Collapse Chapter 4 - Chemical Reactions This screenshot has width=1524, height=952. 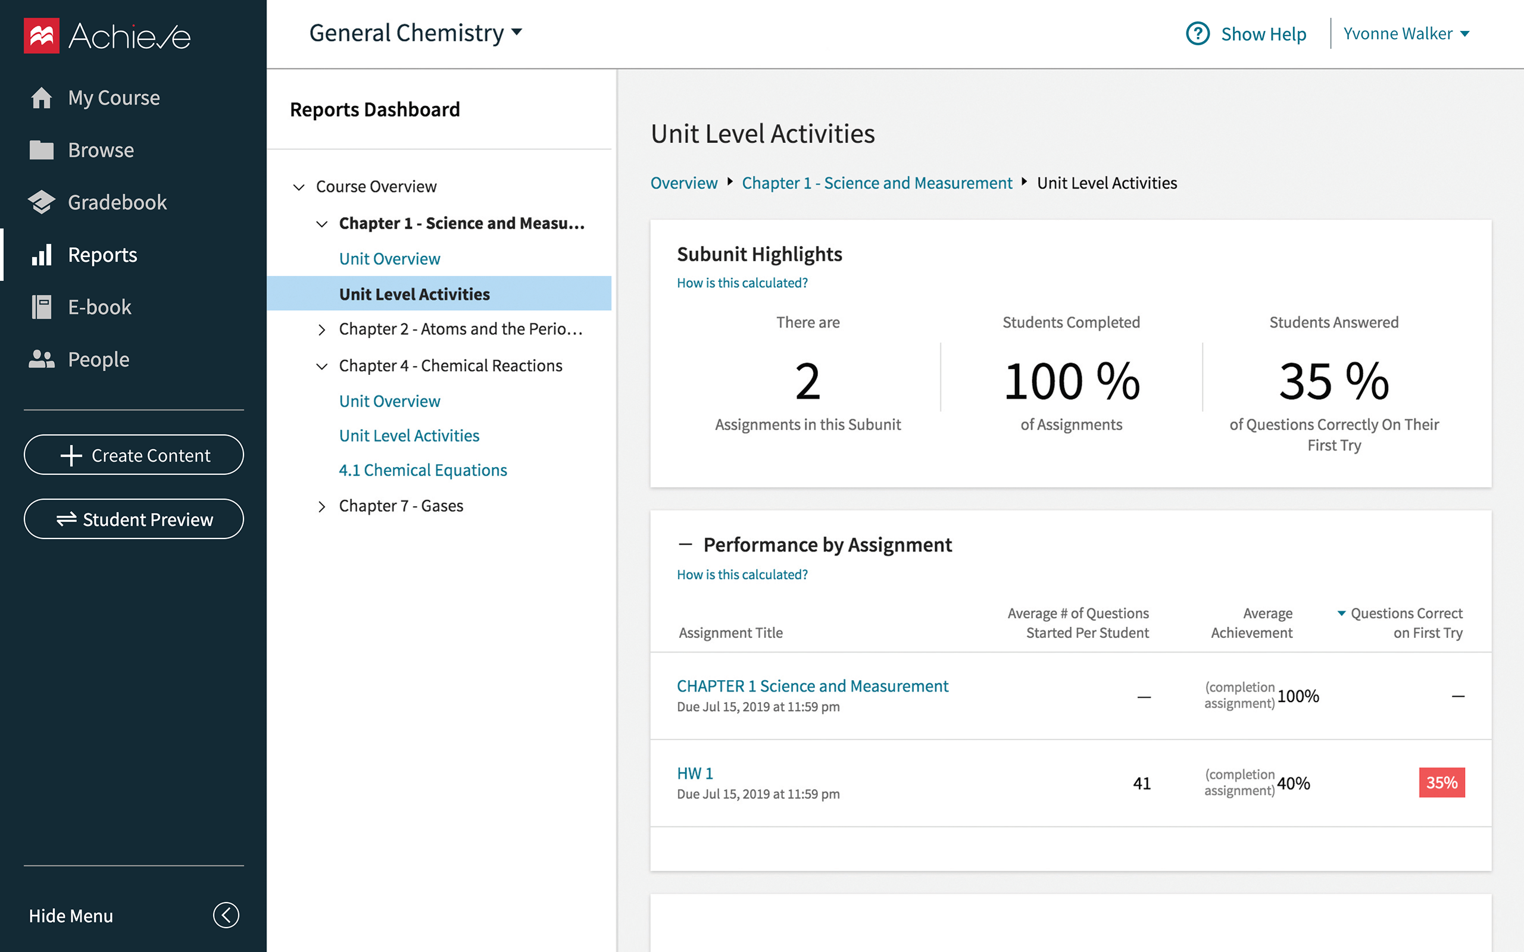coord(319,364)
